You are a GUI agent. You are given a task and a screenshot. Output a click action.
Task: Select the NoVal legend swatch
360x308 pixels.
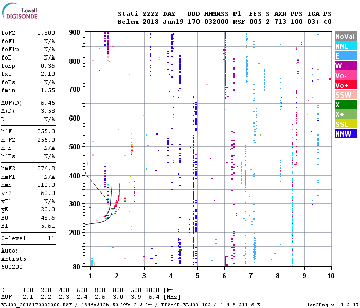(x=346, y=36)
